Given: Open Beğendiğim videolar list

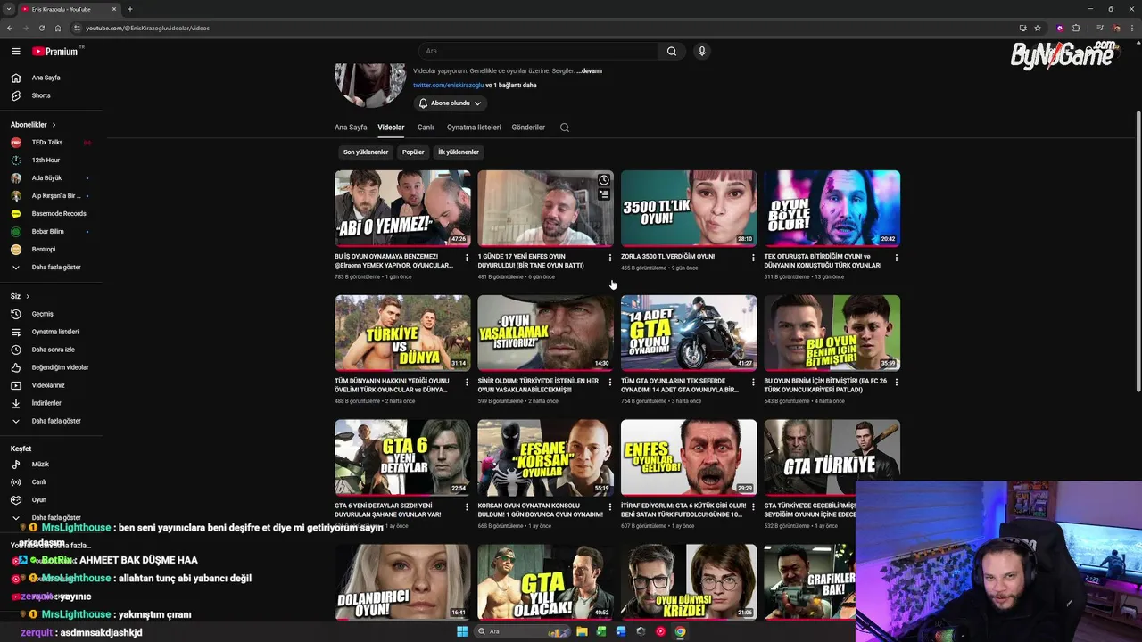Looking at the screenshot, I should [51, 367].
